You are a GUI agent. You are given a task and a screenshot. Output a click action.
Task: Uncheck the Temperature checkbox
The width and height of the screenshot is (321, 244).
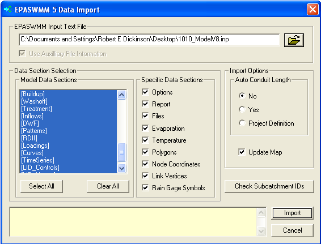coord(145,140)
